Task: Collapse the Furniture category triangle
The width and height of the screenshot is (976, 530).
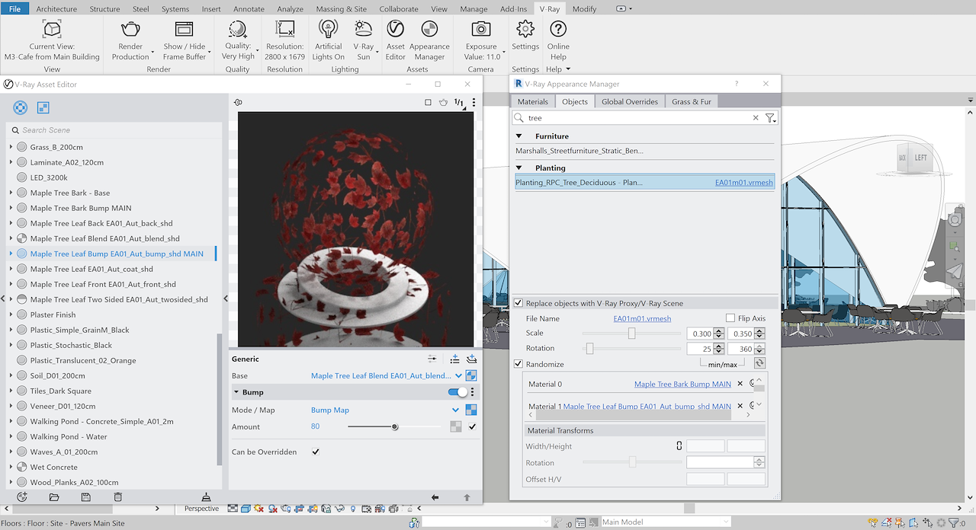Action: (519, 136)
